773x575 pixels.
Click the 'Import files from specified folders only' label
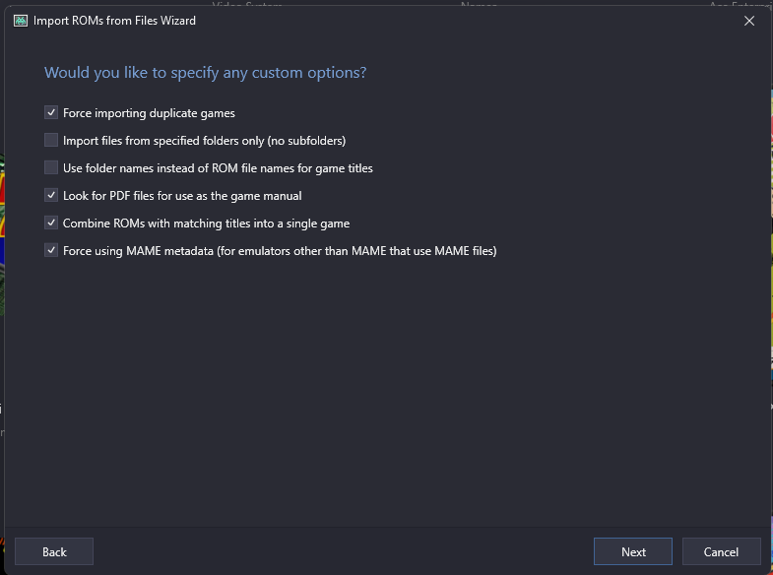click(x=204, y=141)
